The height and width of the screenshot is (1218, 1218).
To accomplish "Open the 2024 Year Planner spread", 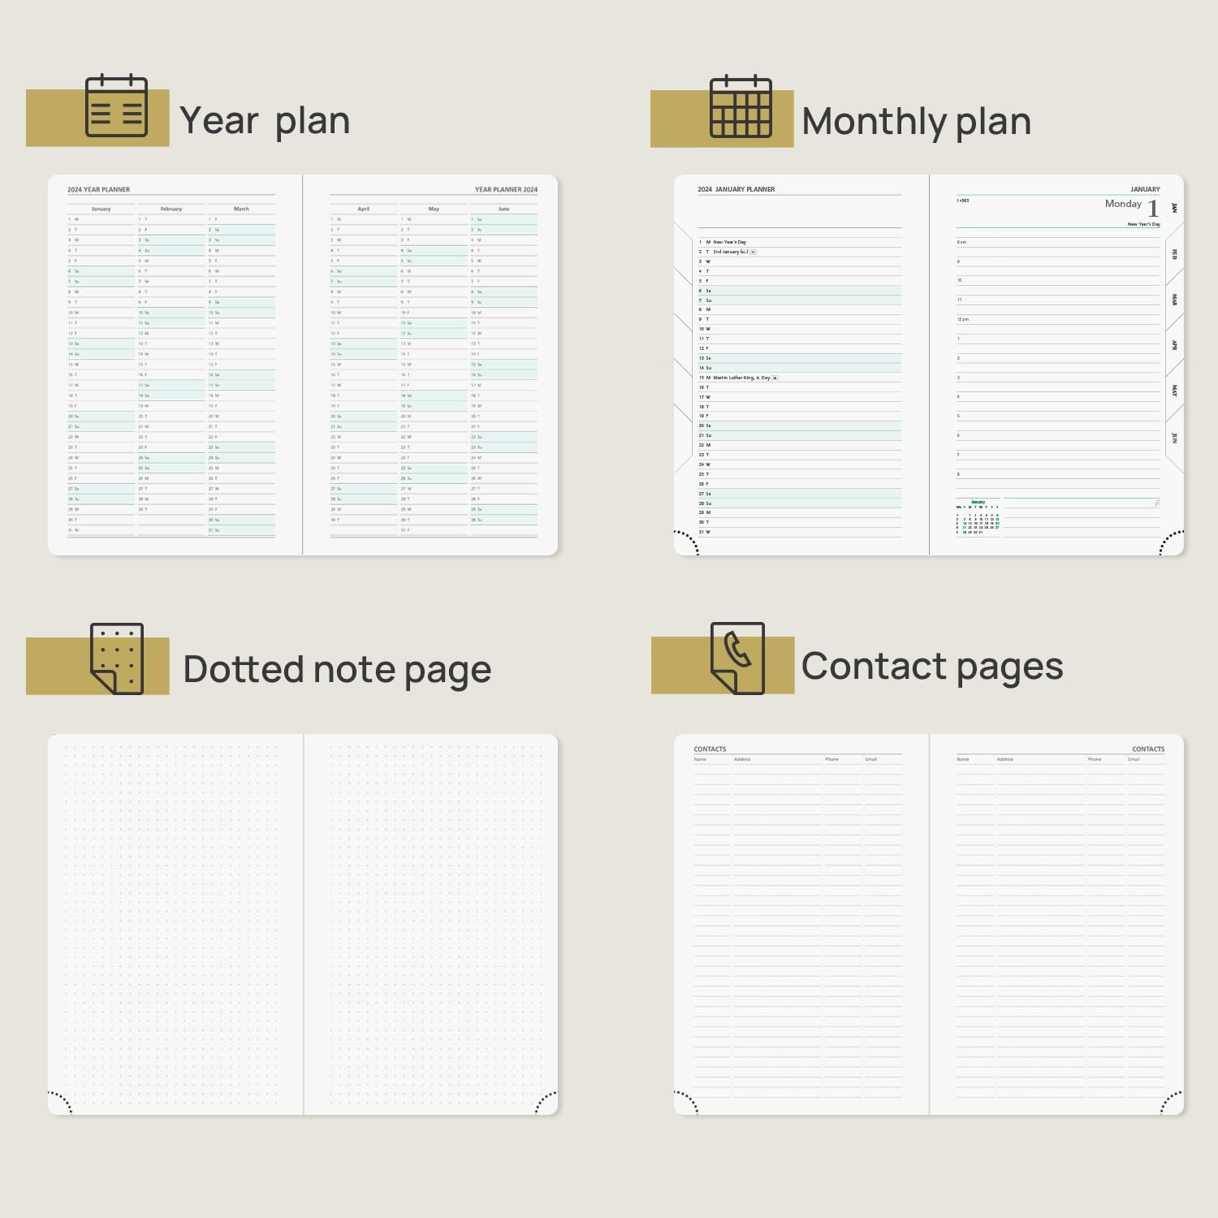I will coord(303,365).
